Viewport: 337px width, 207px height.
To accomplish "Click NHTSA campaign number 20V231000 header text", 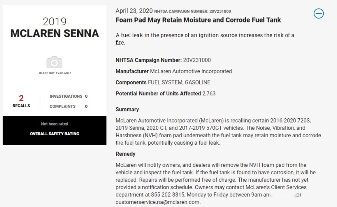I will [193, 11].
